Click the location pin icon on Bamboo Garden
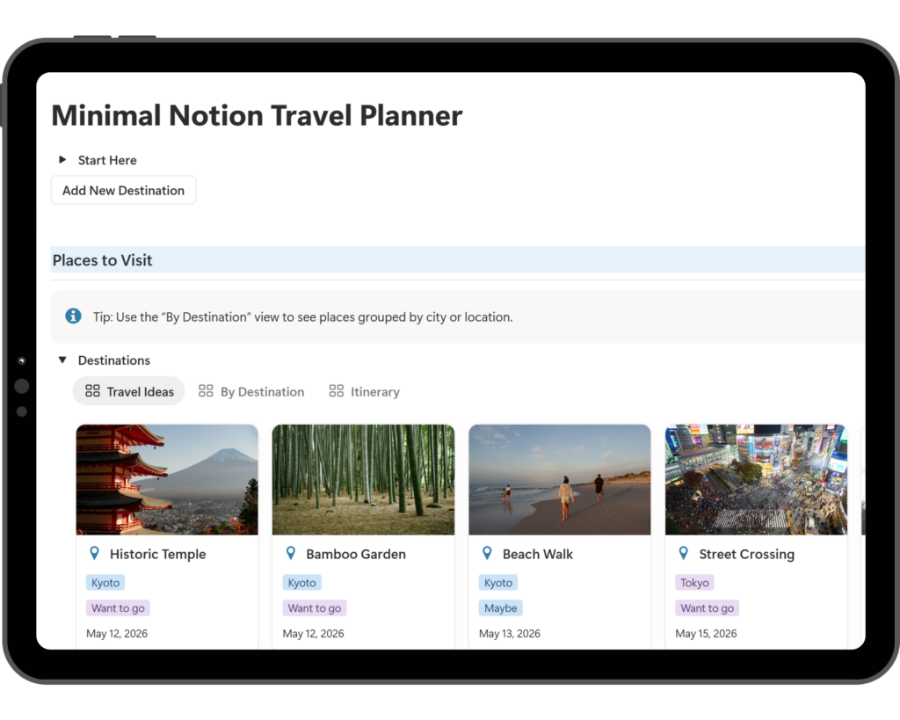900x720 pixels. click(x=290, y=553)
